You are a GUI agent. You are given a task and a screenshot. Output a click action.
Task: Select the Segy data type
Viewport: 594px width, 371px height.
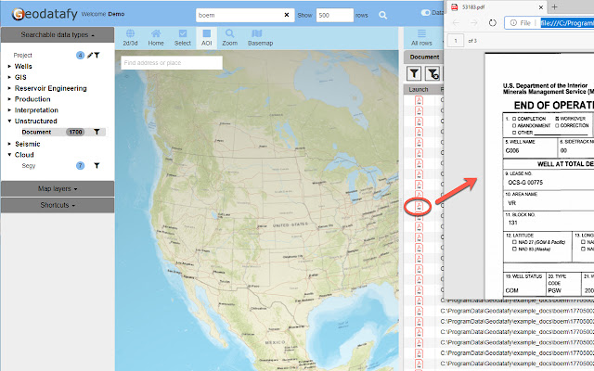(29, 165)
